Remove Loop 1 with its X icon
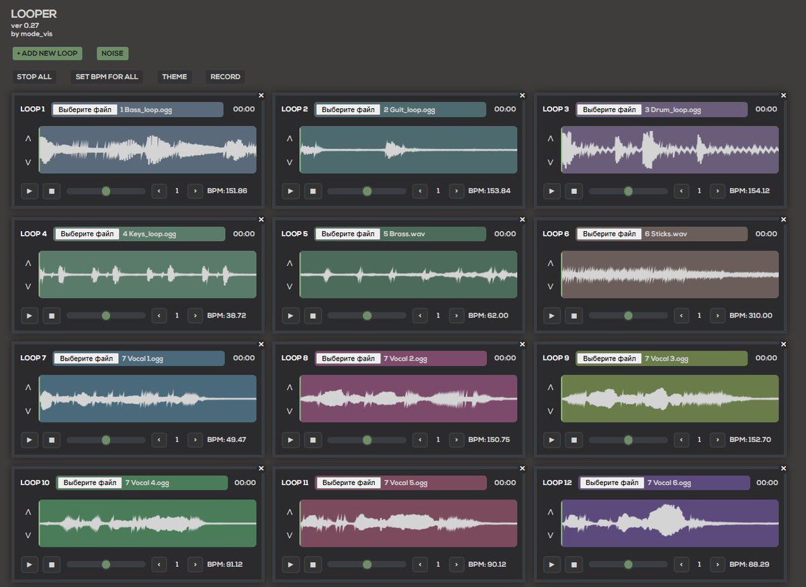The image size is (806, 587). (x=261, y=95)
